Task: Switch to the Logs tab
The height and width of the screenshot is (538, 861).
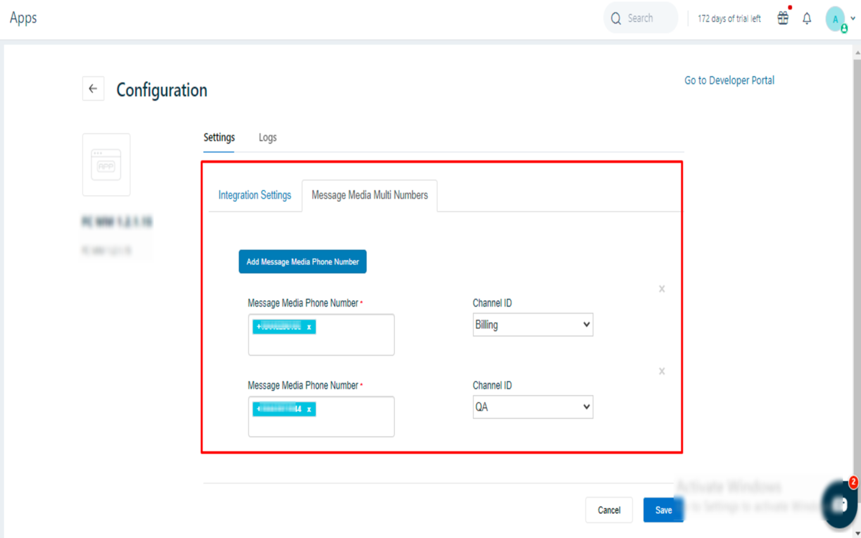Action: 267,137
